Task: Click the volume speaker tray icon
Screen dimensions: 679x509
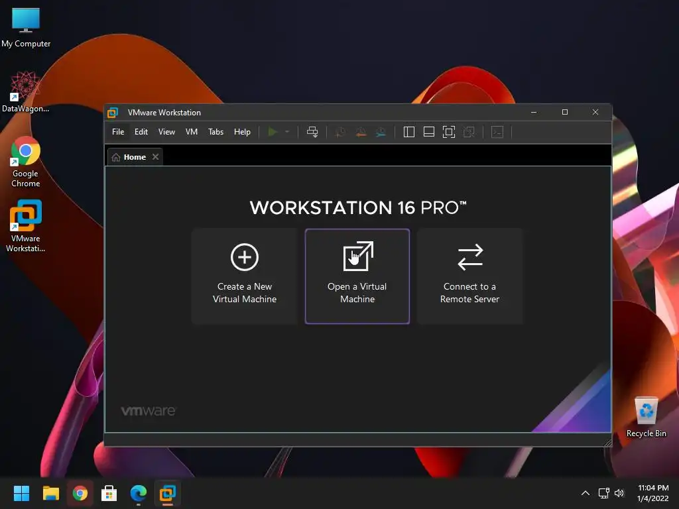Action: coord(619,493)
